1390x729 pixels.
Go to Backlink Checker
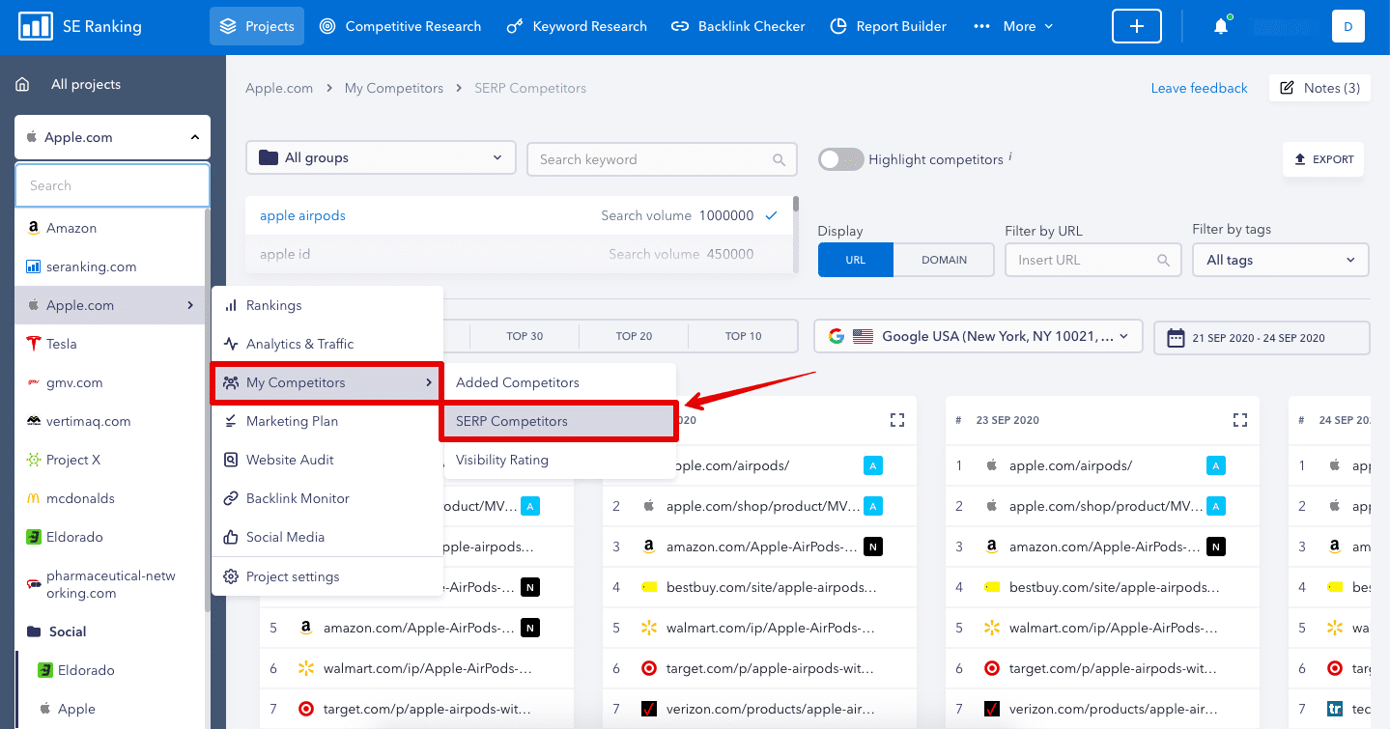click(738, 26)
